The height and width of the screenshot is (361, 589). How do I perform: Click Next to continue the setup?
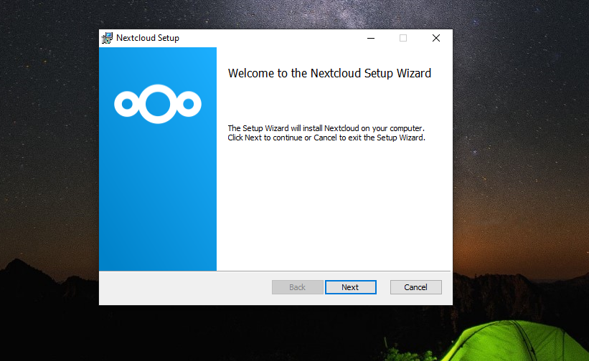(350, 287)
